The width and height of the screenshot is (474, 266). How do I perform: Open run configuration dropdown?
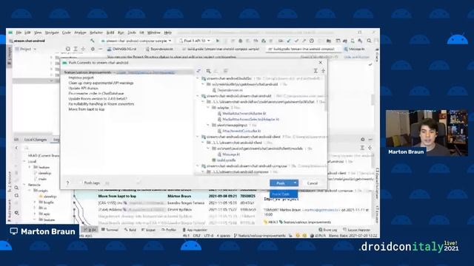pyautogui.click(x=136, y=41)
